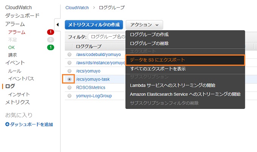Open インサイト in the sidebar
The height and width of the screenshot is (152, 257).
[19, 95]
